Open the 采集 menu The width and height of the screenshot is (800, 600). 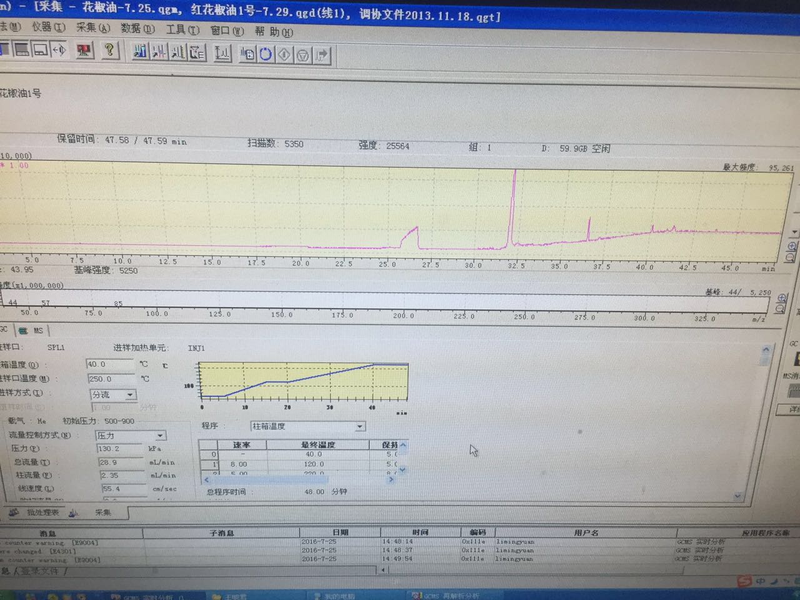[92, 28]
